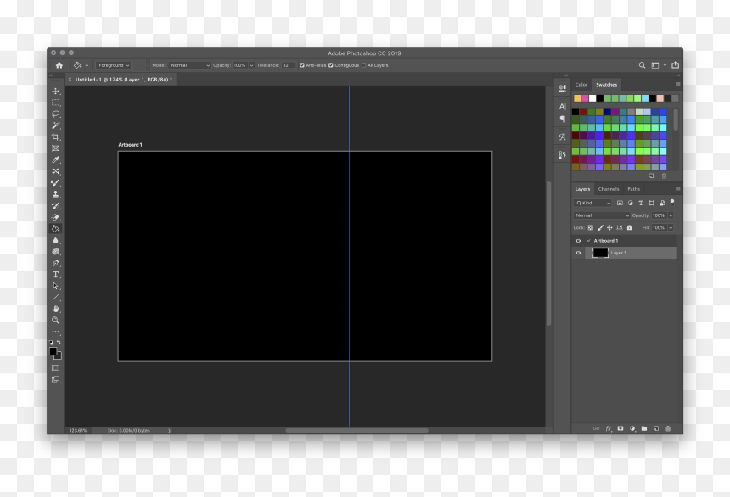Enable the All Layers checkbox
Image resolution: width=730 pixels, height=497 pixels.
click(364, 65)
